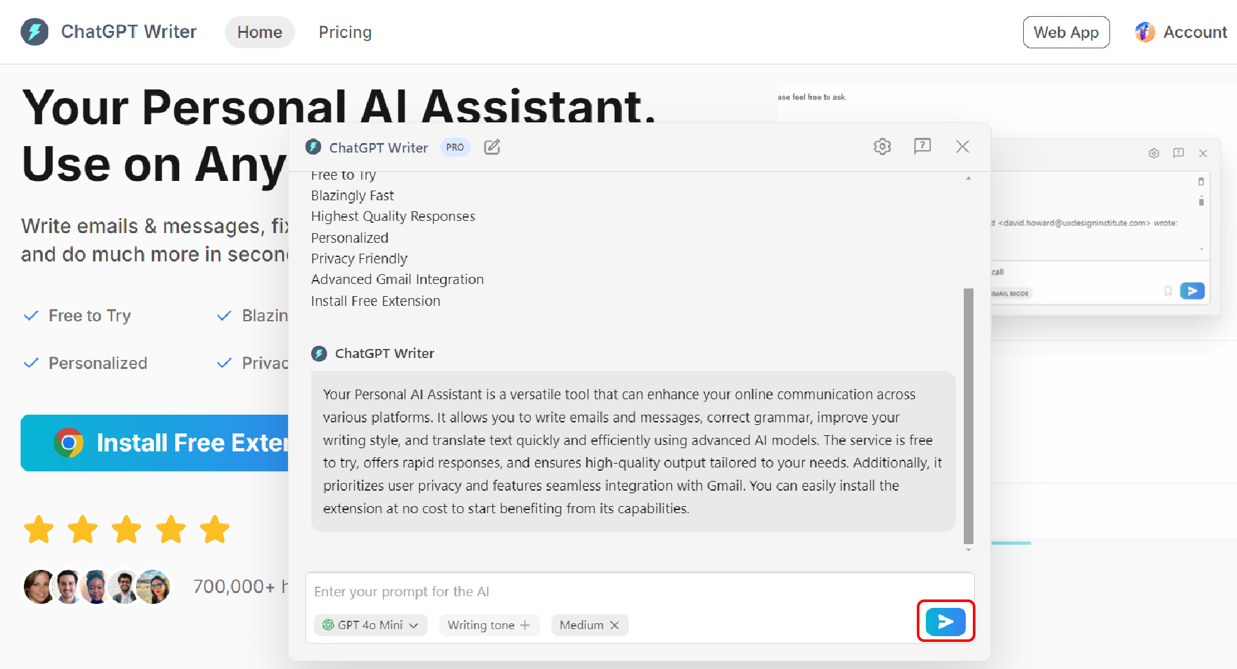Click the settings gear in background demo window
Viewport: 1237px width, 669px height.
(1154, 153)
